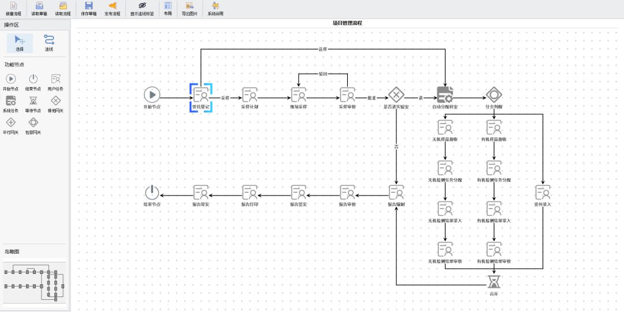Select 平行网关 gateway in the palette
The height and width of the screenshot is (312, 624).
pyautogui.click(x=10, y=125)
